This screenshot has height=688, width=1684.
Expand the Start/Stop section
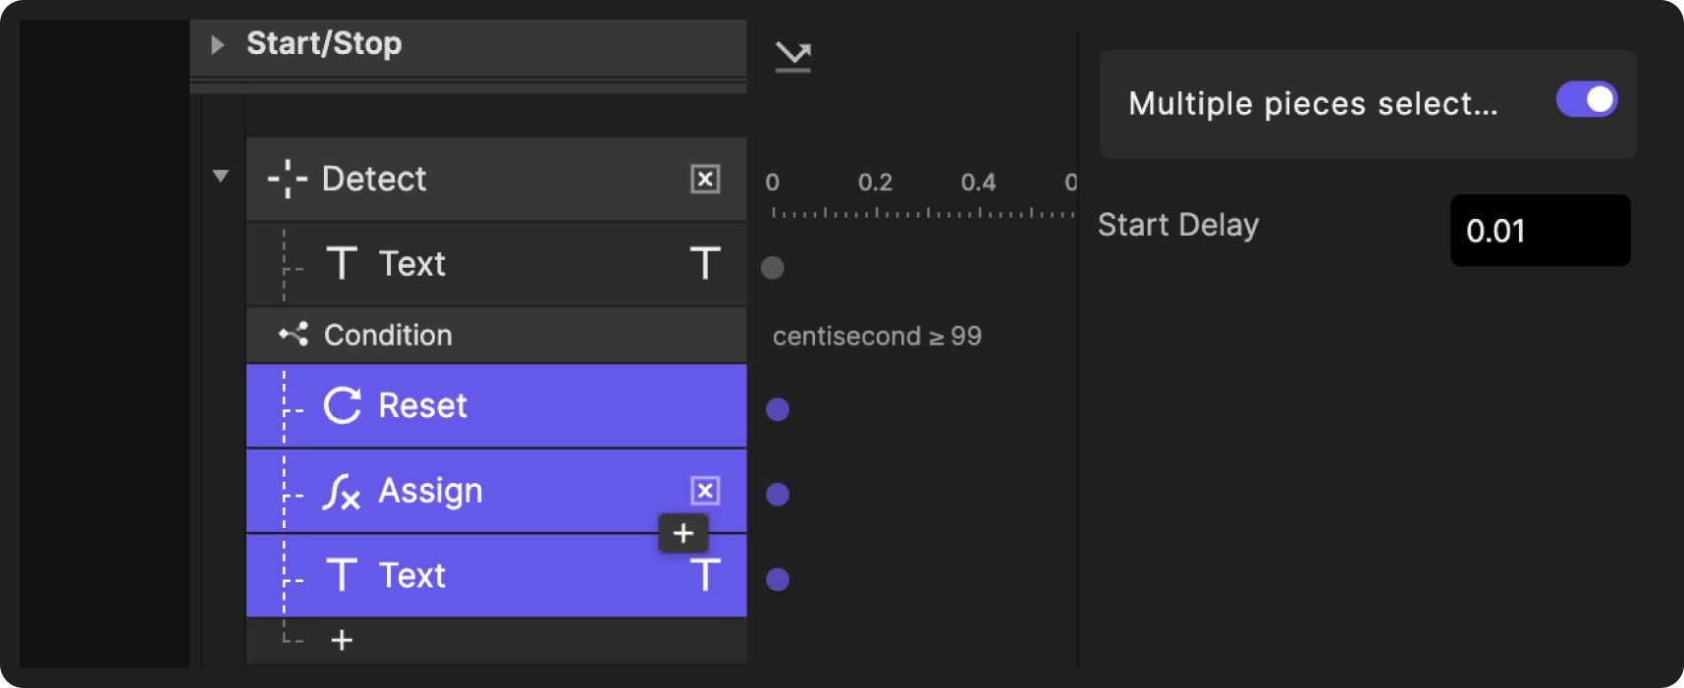(218, 44)
